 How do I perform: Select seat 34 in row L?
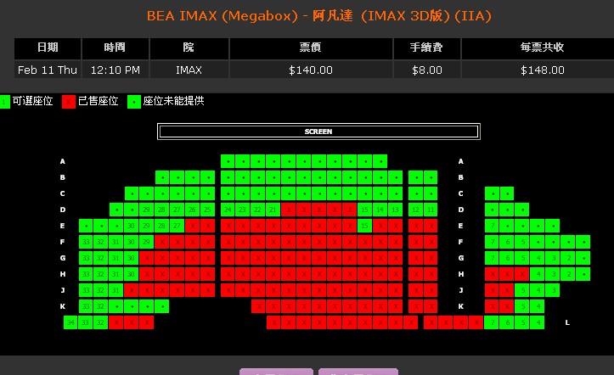point(70,322)
